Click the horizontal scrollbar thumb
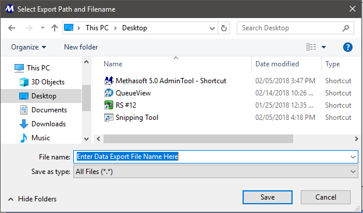Image resolution: width=363 pixels, height=213 pixels. click(x=198, y=139)
